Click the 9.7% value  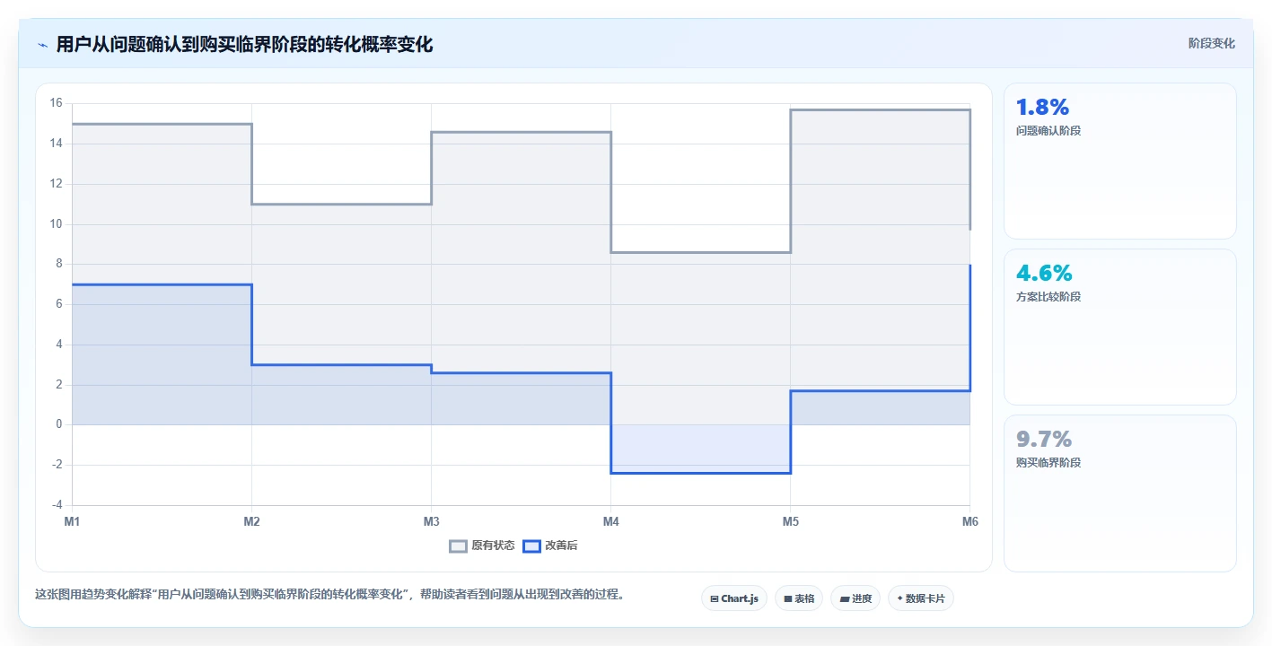(x=1044, y=440)
